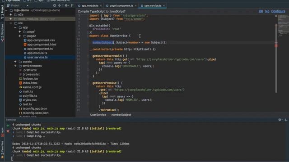Toggle the inspections eye icon in editor
The width and height of the screenshot is (289, 162).
[276, 16]
